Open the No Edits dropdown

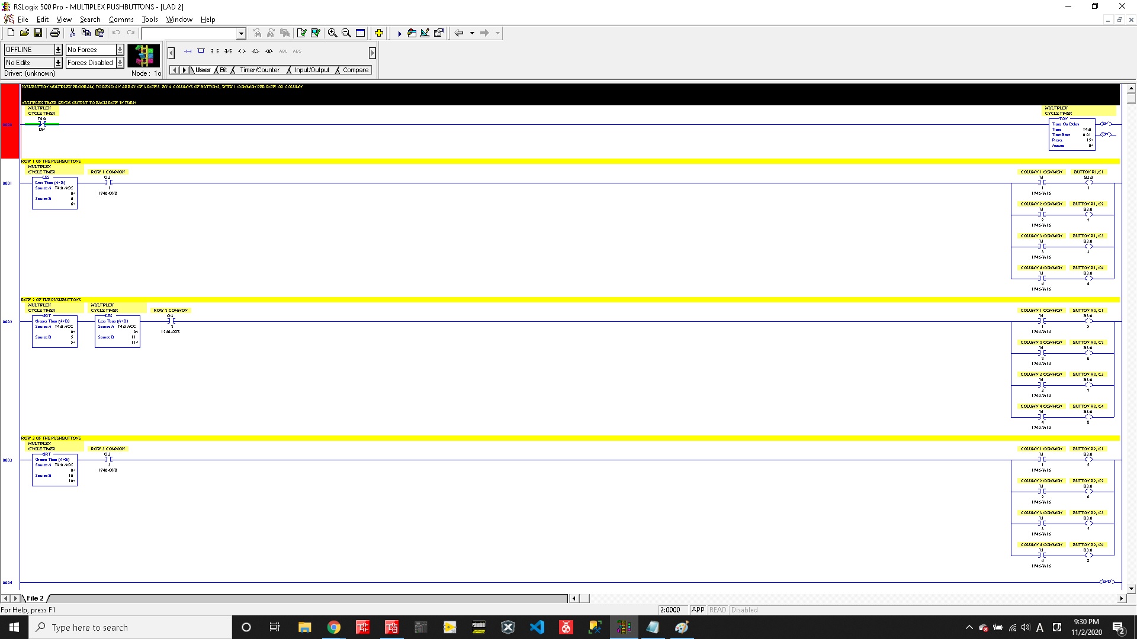[x=58, y=63]
